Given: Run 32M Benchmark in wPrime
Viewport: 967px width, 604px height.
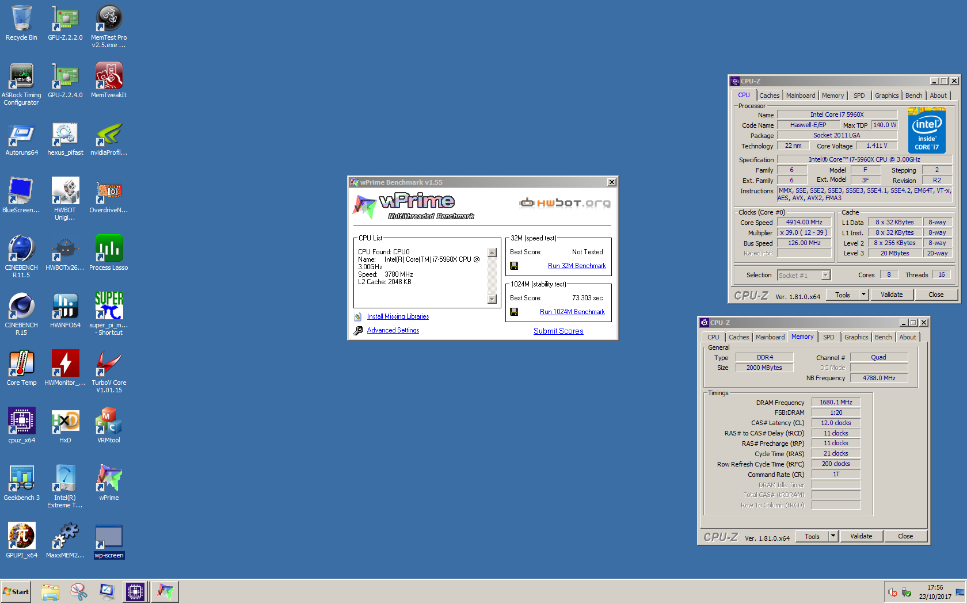Looking at the screenshot, I should [x=577, y=266].
